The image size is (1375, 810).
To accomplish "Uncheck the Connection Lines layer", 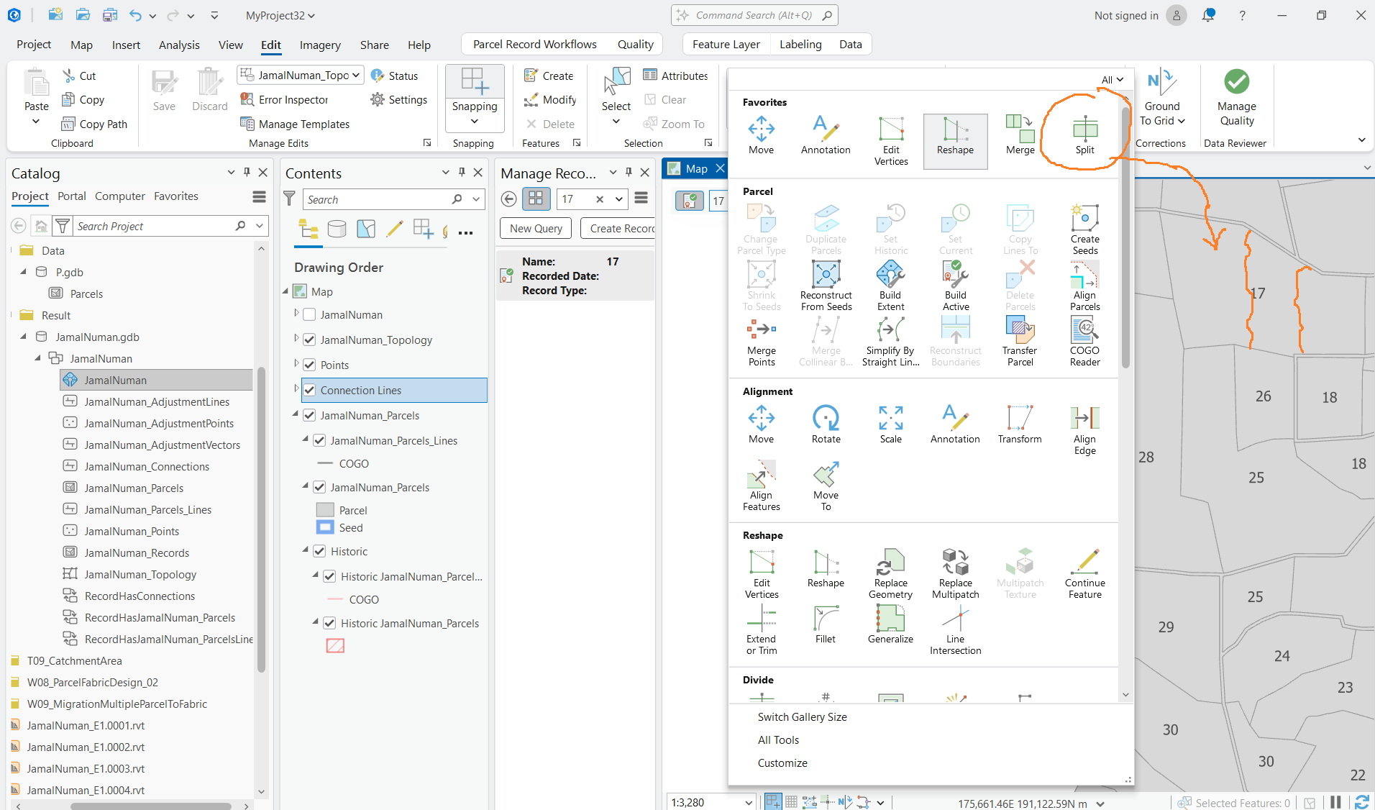I will [310, 390].
